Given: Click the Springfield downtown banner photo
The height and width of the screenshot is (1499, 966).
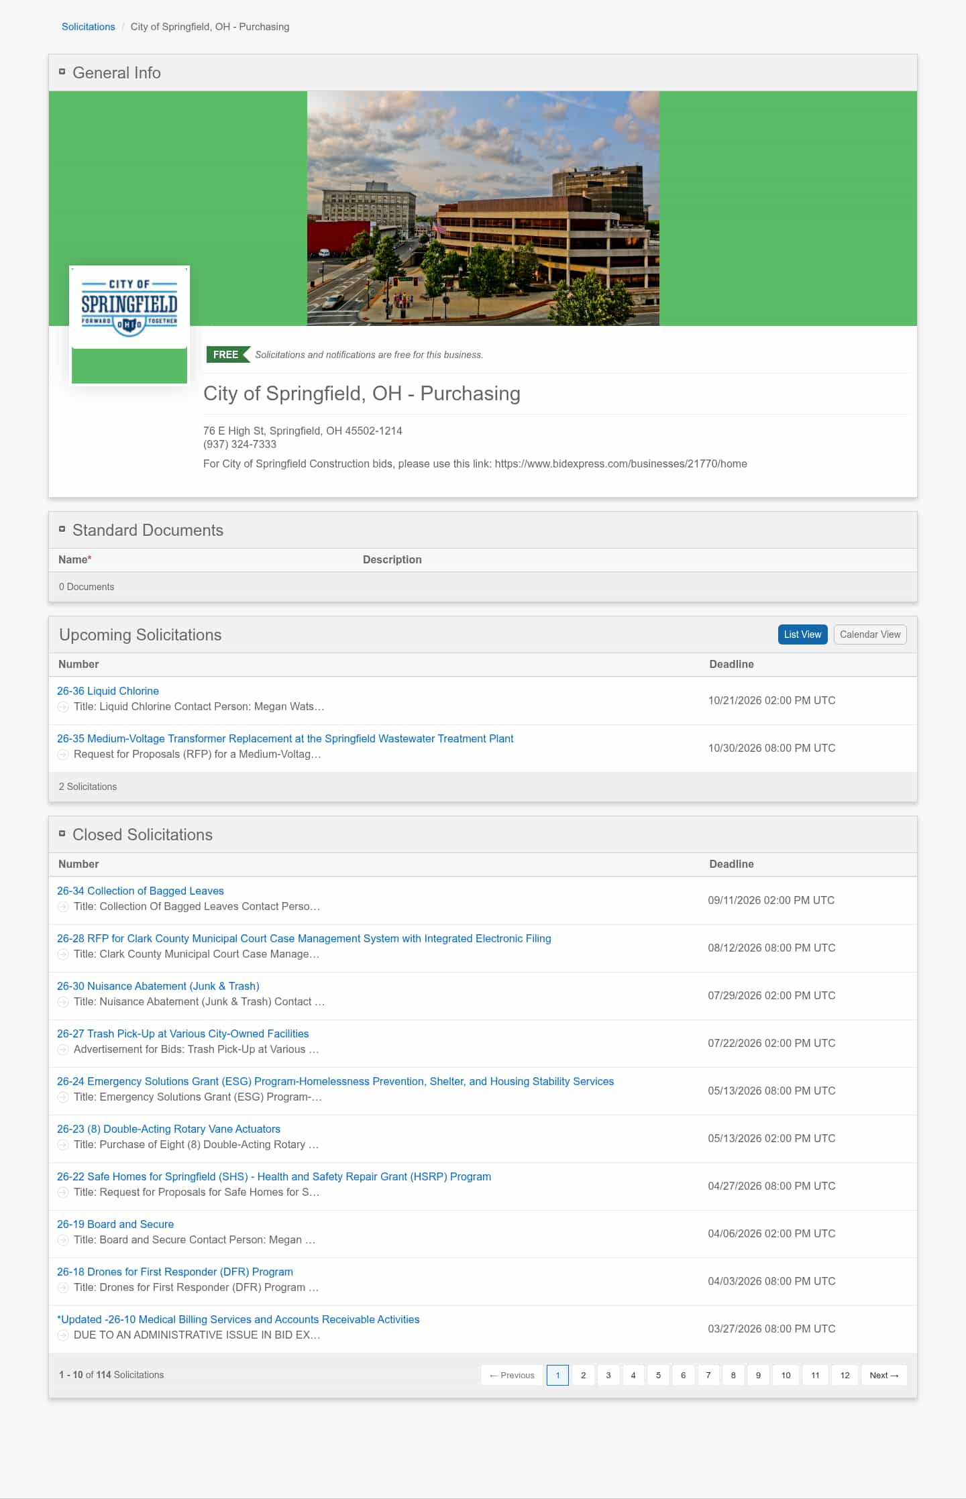Looking at the screenshot, I should 483,209.
